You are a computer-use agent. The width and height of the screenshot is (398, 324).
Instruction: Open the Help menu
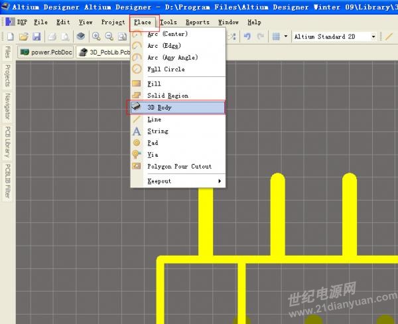click(254, 23)
